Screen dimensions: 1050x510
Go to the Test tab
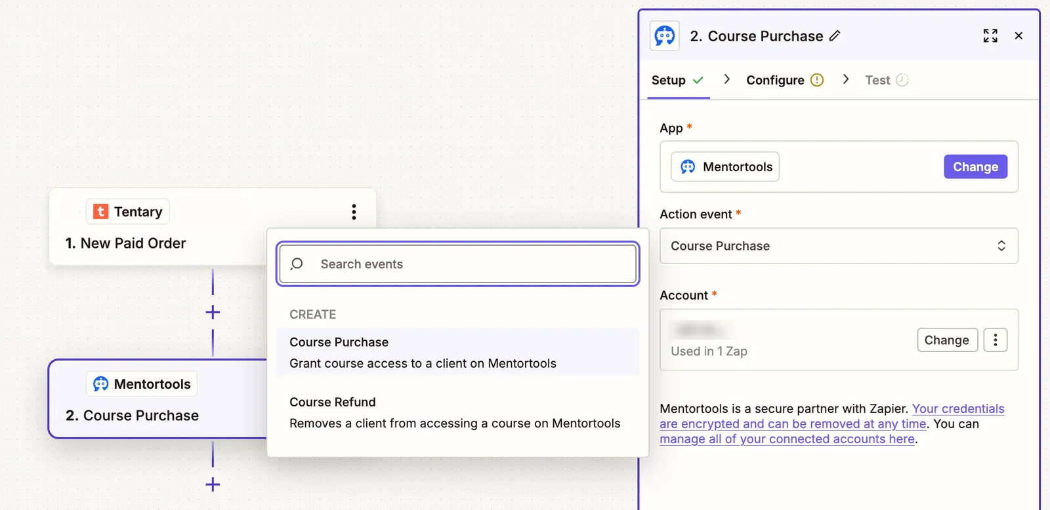[887, 80]
